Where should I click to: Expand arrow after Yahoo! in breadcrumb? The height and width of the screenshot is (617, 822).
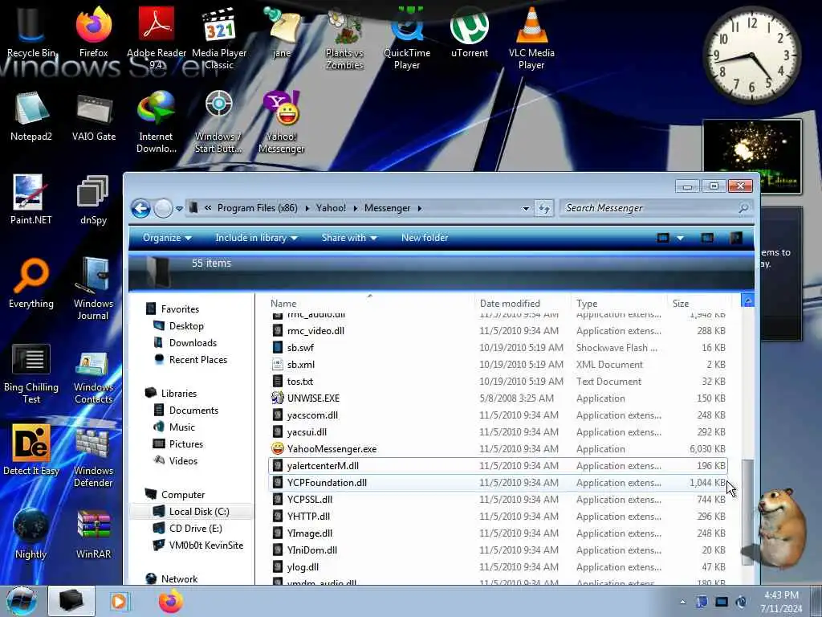(x=355, y=208)
